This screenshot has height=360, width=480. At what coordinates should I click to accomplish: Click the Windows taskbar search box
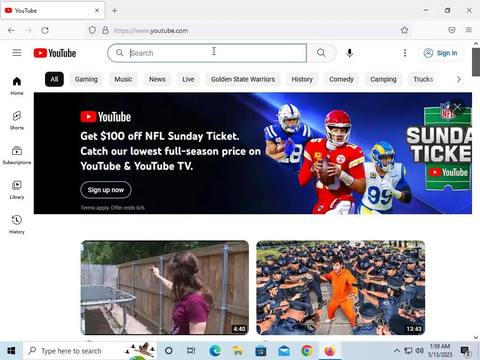[90, 351]
